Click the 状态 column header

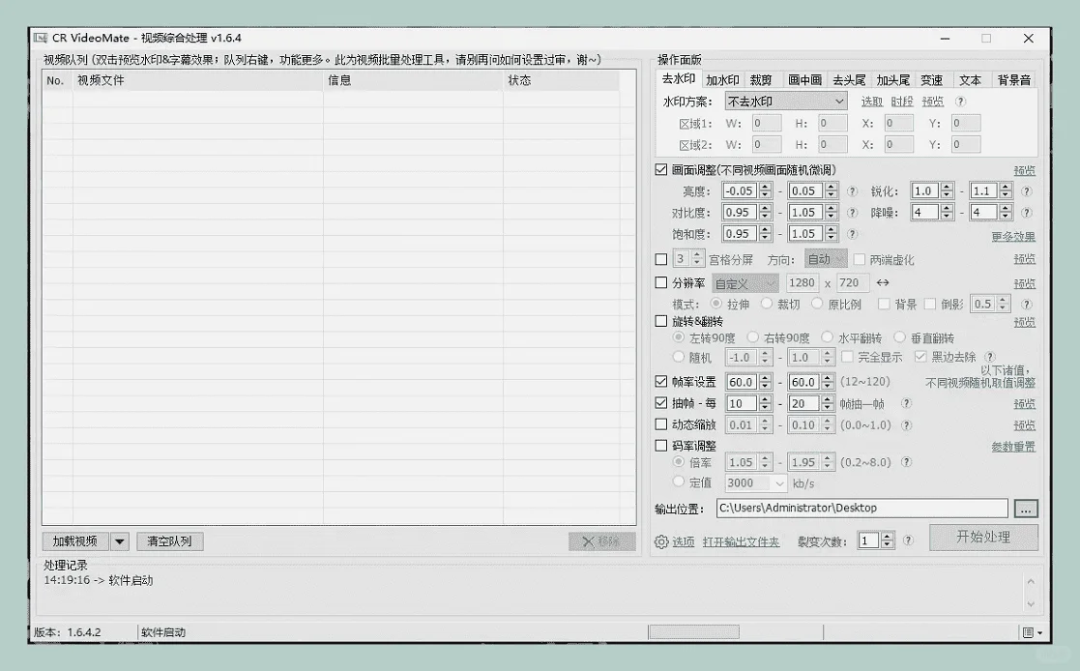(x=562, y=80)
